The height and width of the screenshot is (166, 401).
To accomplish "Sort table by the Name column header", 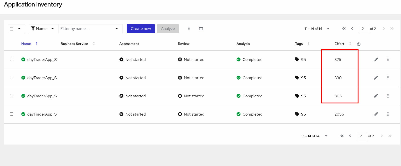I will 26,44.
